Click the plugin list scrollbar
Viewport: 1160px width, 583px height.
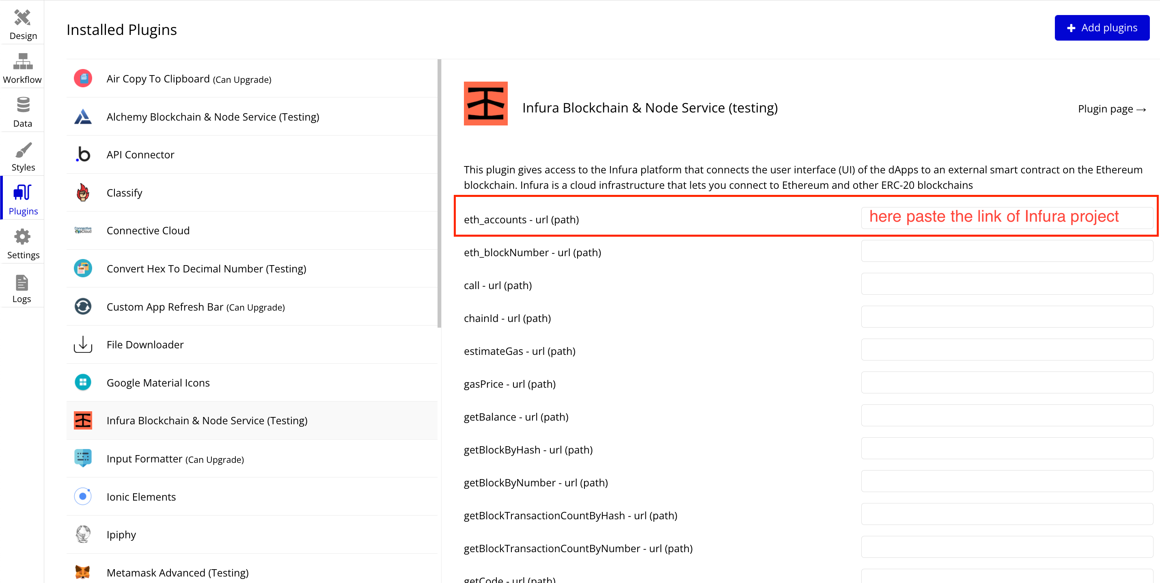pyautogui.click(x=439, y=194)
